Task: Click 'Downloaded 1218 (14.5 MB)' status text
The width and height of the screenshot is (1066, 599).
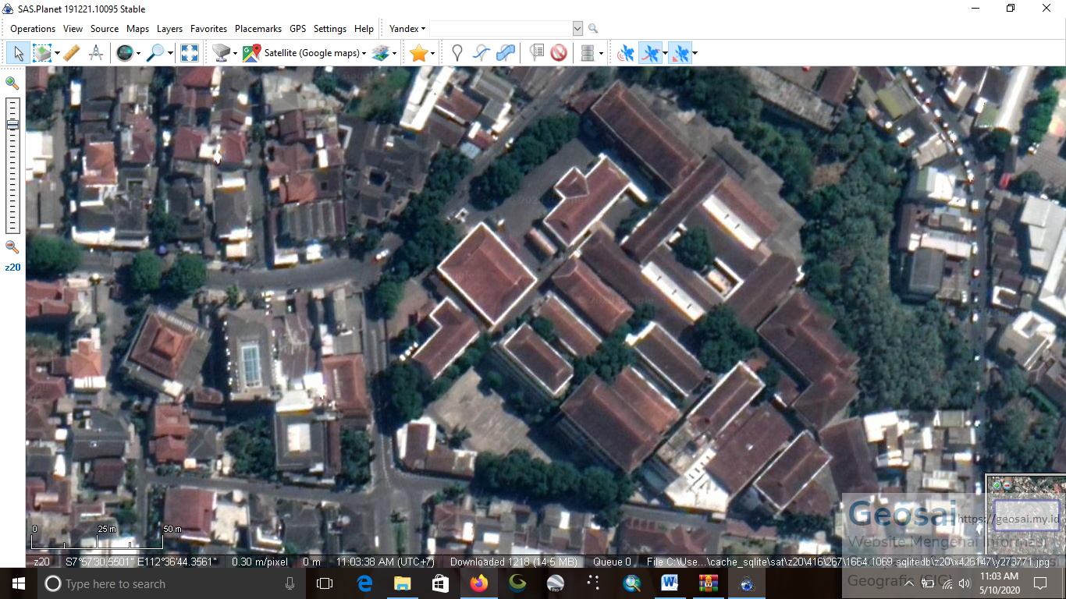Action: (x=513, y=562)
